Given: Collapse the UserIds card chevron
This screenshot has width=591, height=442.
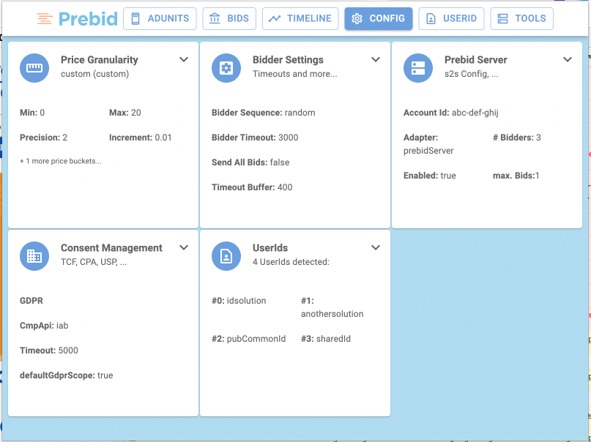Looking at the screenshot, I should pyautogui.click(x=376, y=247).
